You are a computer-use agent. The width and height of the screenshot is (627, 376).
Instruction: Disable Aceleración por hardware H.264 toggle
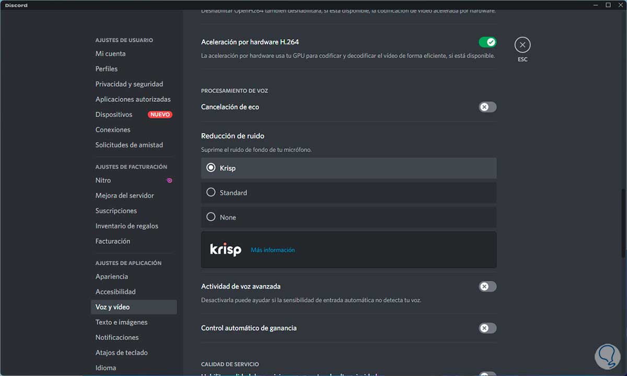click(487, 42)
